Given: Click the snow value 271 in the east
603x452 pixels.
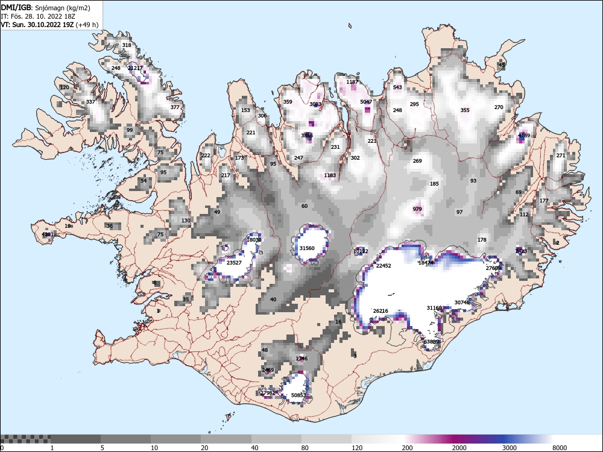Looking at the screenshot, I should point(561,155).
